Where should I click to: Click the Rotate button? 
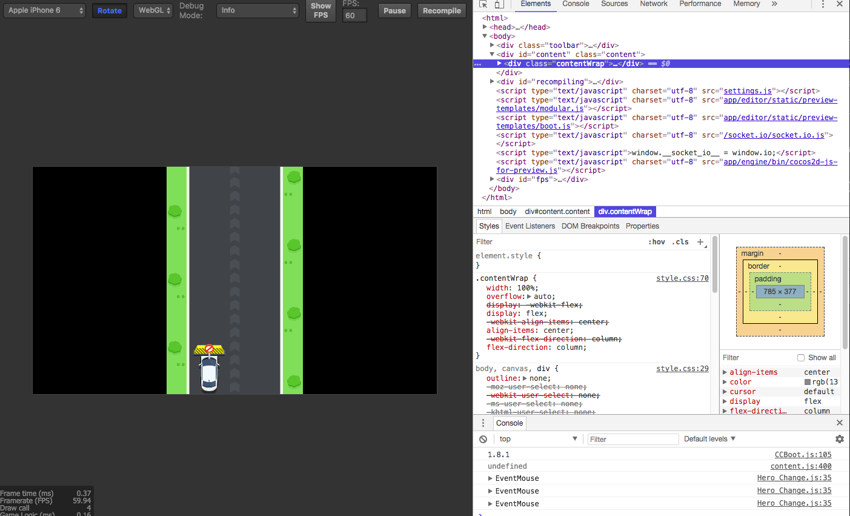110,11
